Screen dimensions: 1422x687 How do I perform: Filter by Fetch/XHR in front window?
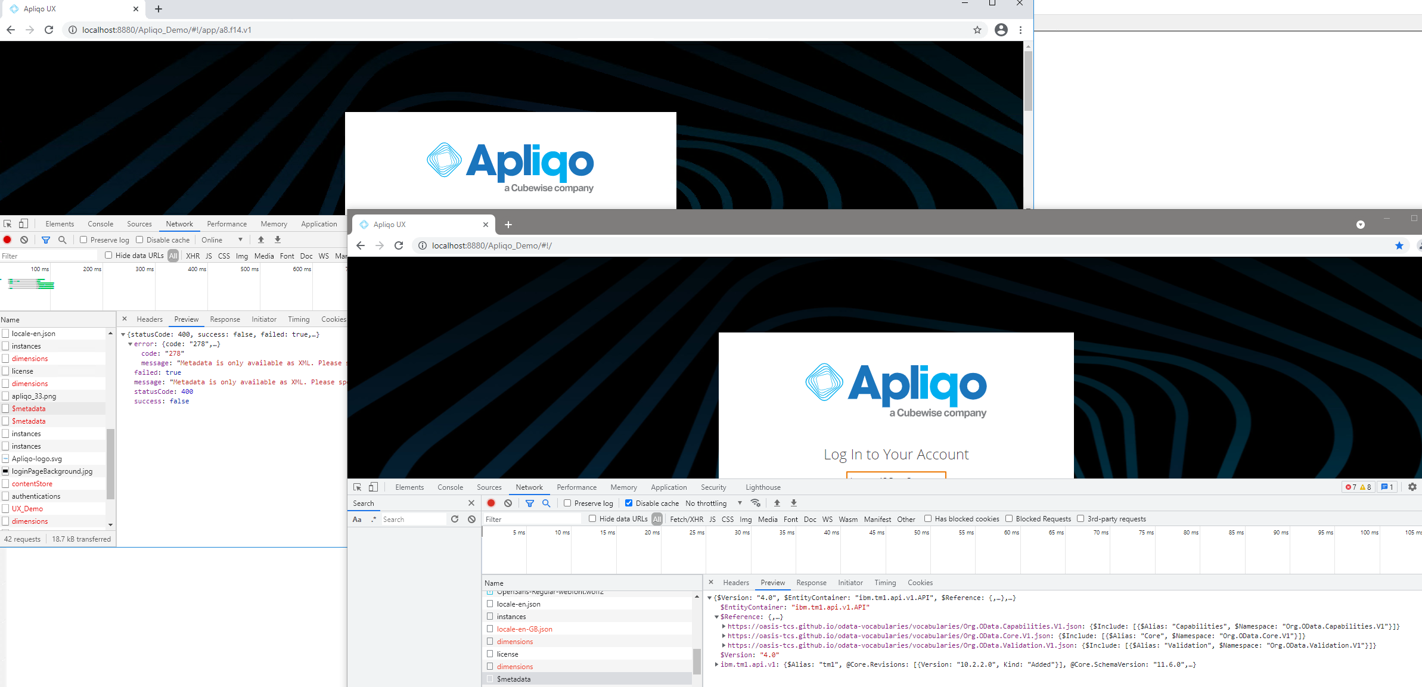(x=687, y=519)
